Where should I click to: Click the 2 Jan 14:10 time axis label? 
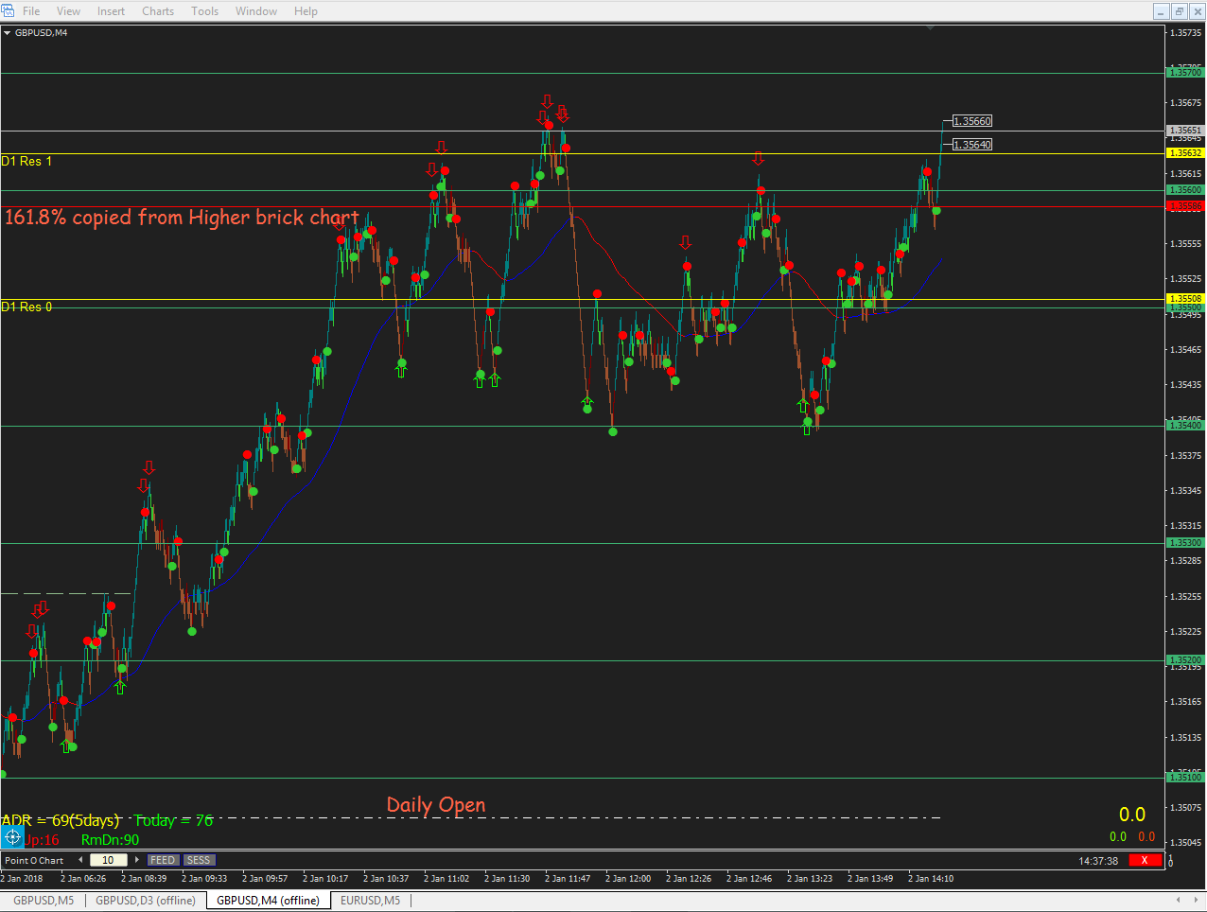click(x=931, y=879)
